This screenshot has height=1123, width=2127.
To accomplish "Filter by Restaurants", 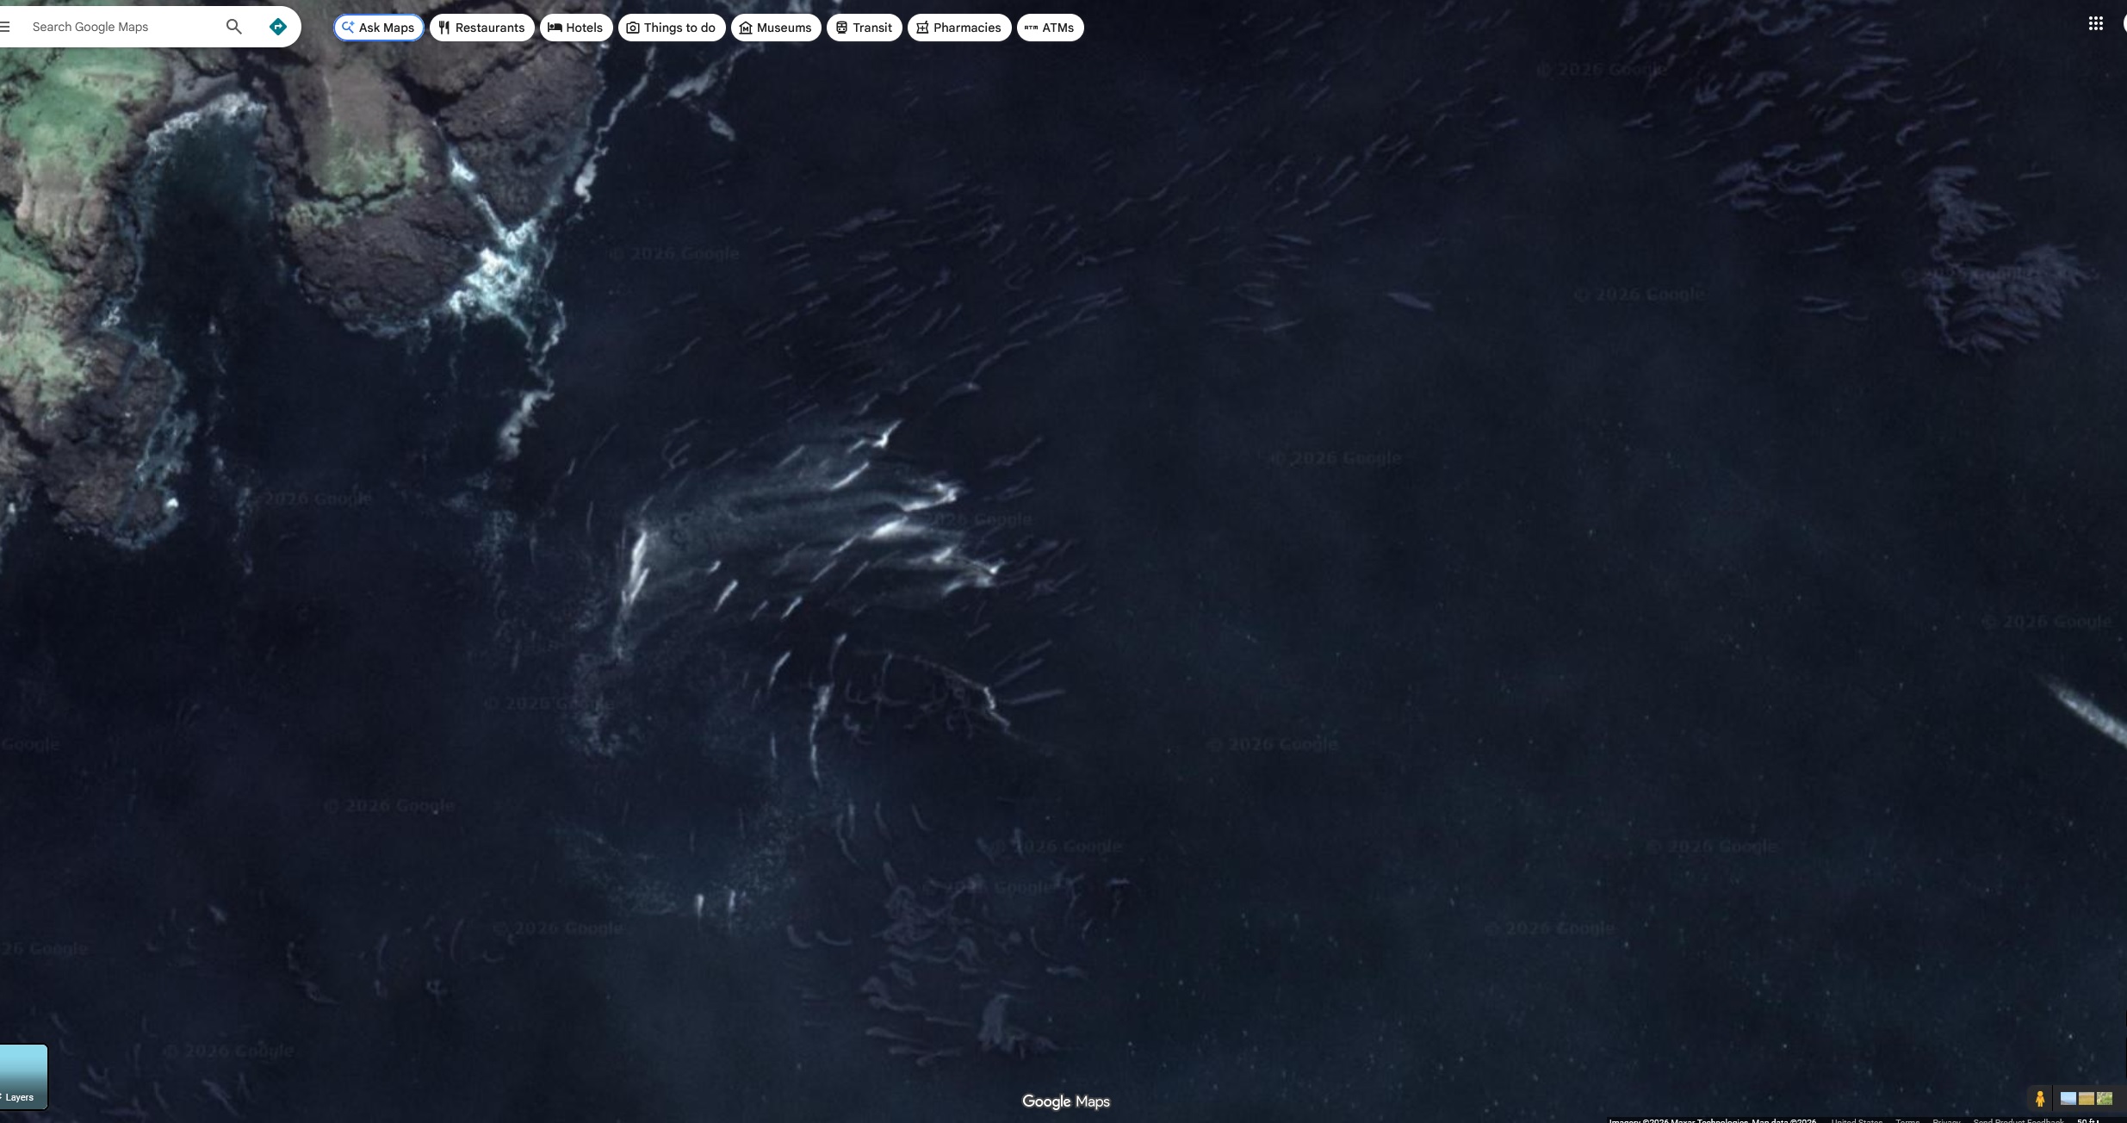I will click(481, 28).
